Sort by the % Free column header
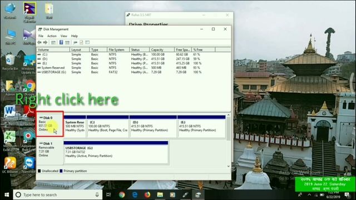The width and height of the screenshot is (356, 200). point(203,49)
